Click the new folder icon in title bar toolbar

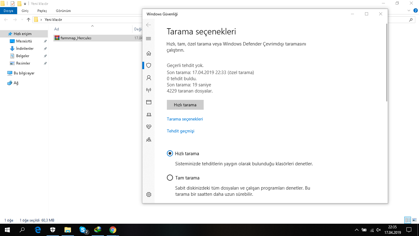[x=19, y=4]
